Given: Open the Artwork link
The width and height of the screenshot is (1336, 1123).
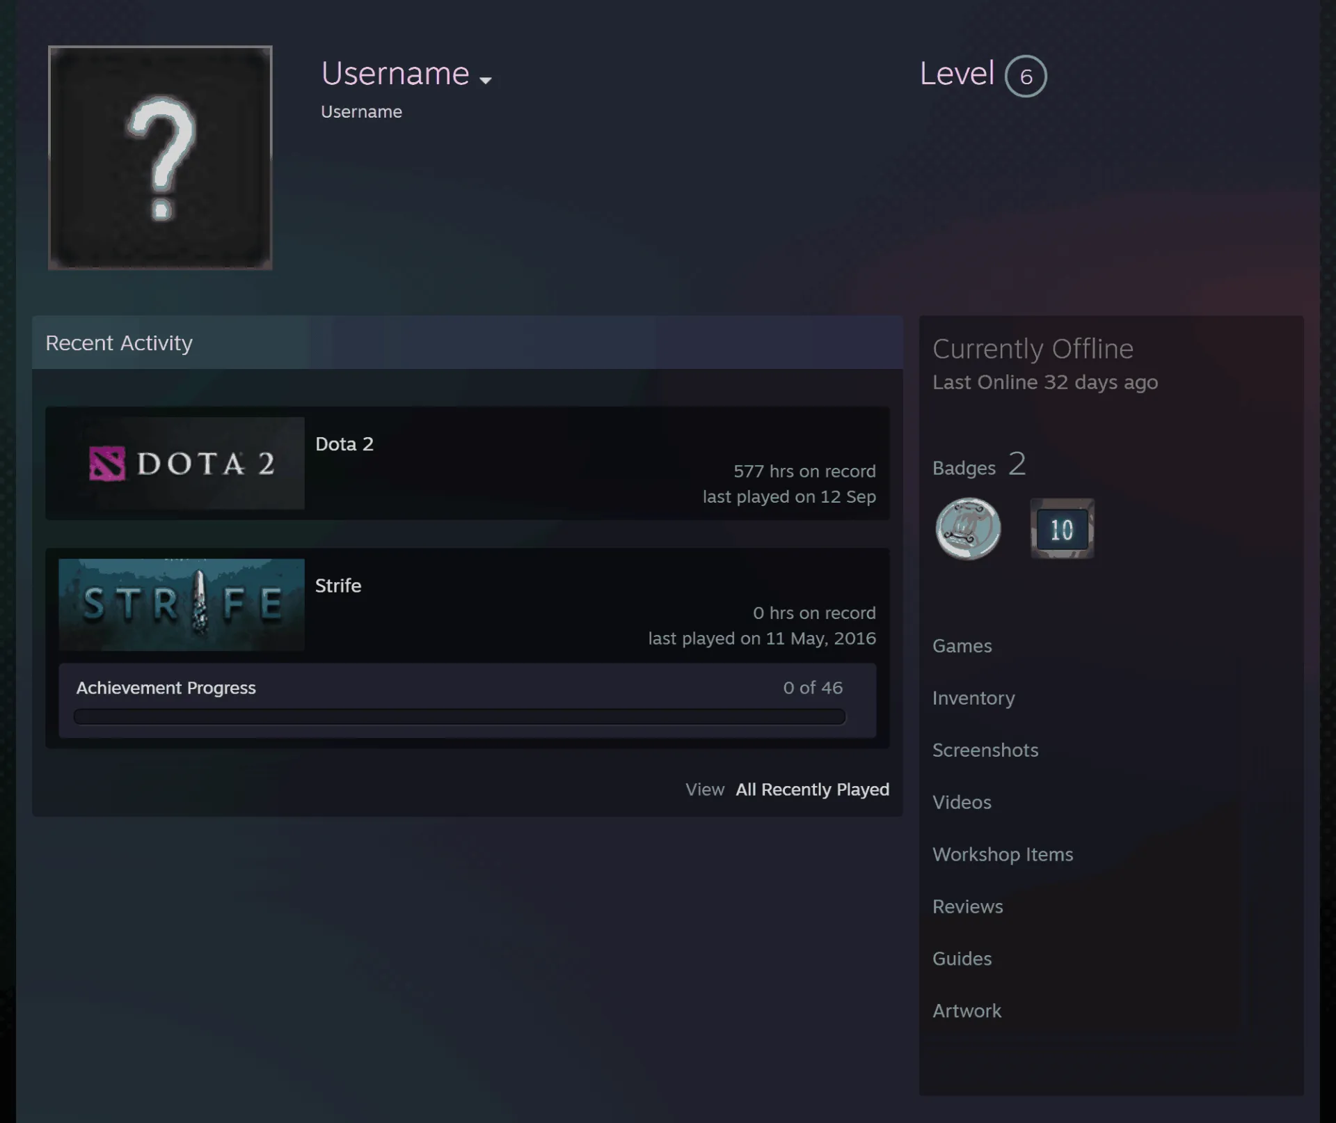Looking at the screenshot, I should click(x=967, y=1012).
